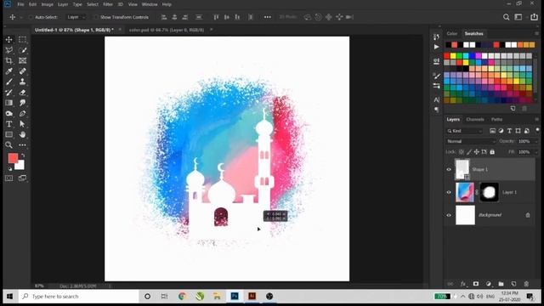The width and height of the screenshot is (544, 306).
Task: Click Layer 1 mask thumbnail
Action: (x=489, y=192)
